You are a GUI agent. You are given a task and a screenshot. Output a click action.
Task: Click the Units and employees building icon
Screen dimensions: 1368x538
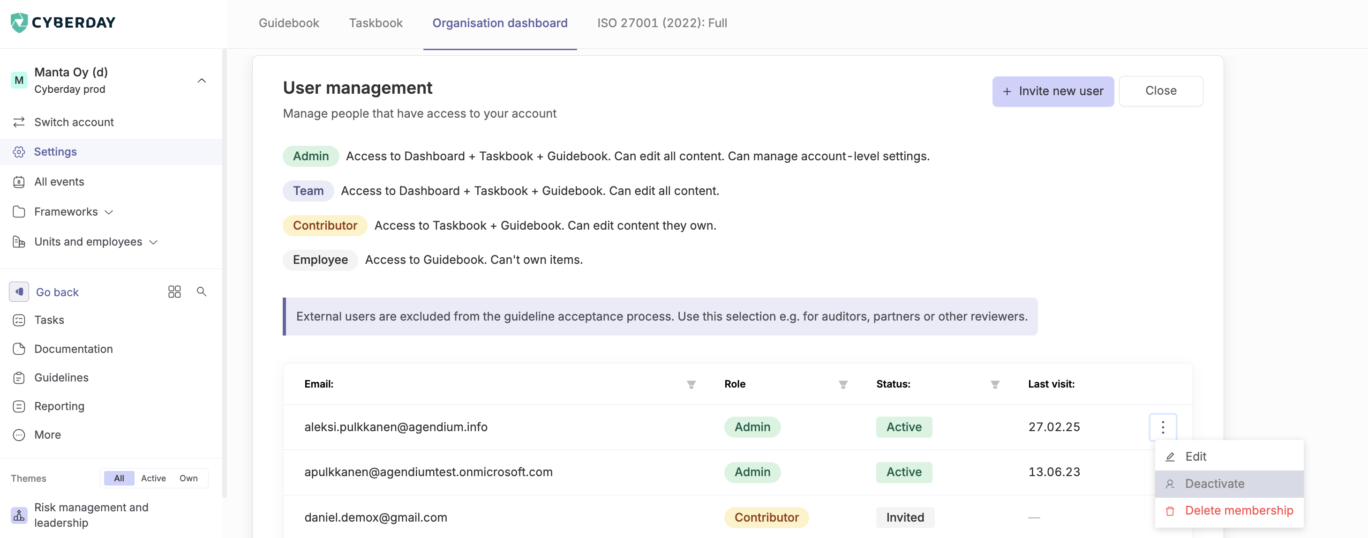coord(19,242)
